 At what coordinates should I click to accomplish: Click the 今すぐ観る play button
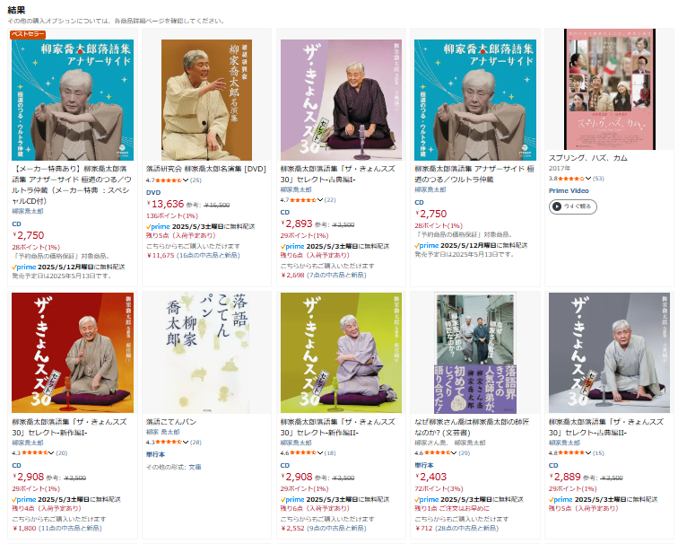tap(572, 206)
